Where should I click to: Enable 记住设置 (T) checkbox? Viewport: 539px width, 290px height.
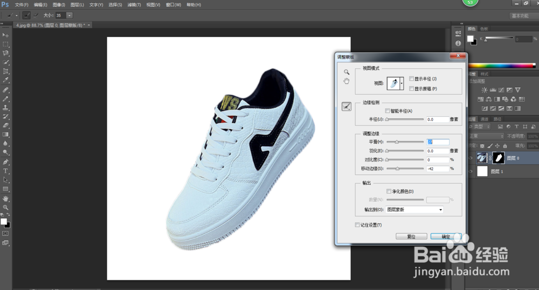click(357, 225)
